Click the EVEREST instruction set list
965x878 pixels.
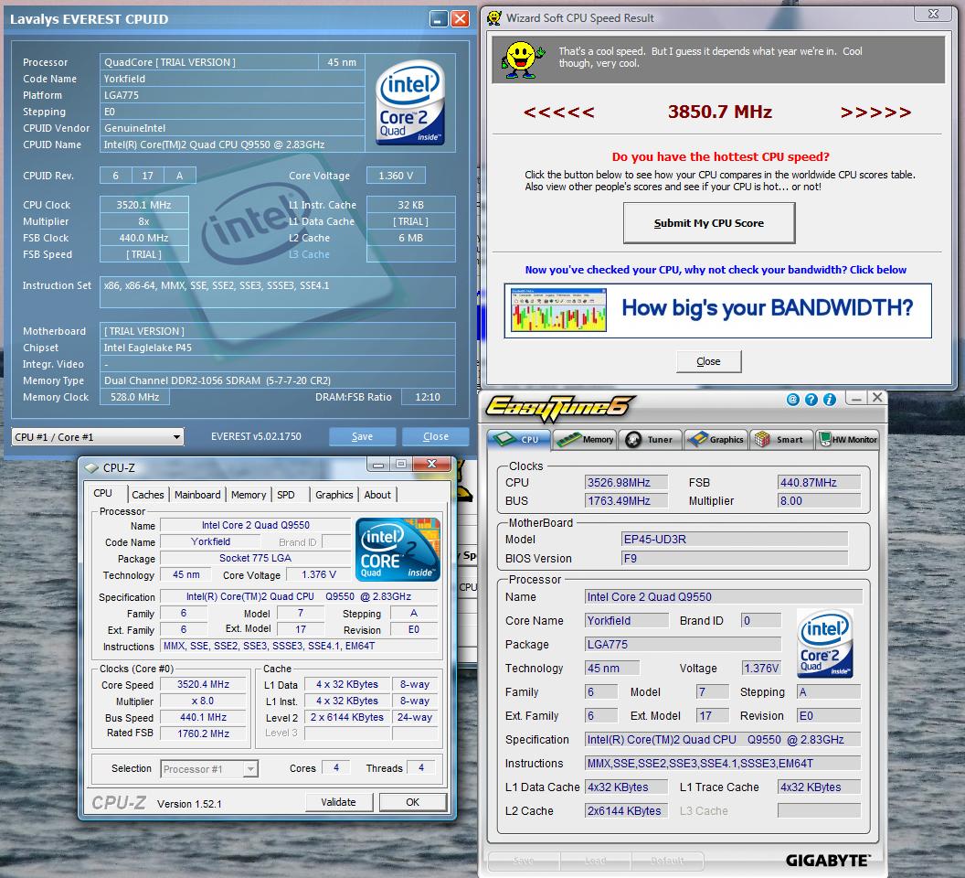(x=278, y=292)
